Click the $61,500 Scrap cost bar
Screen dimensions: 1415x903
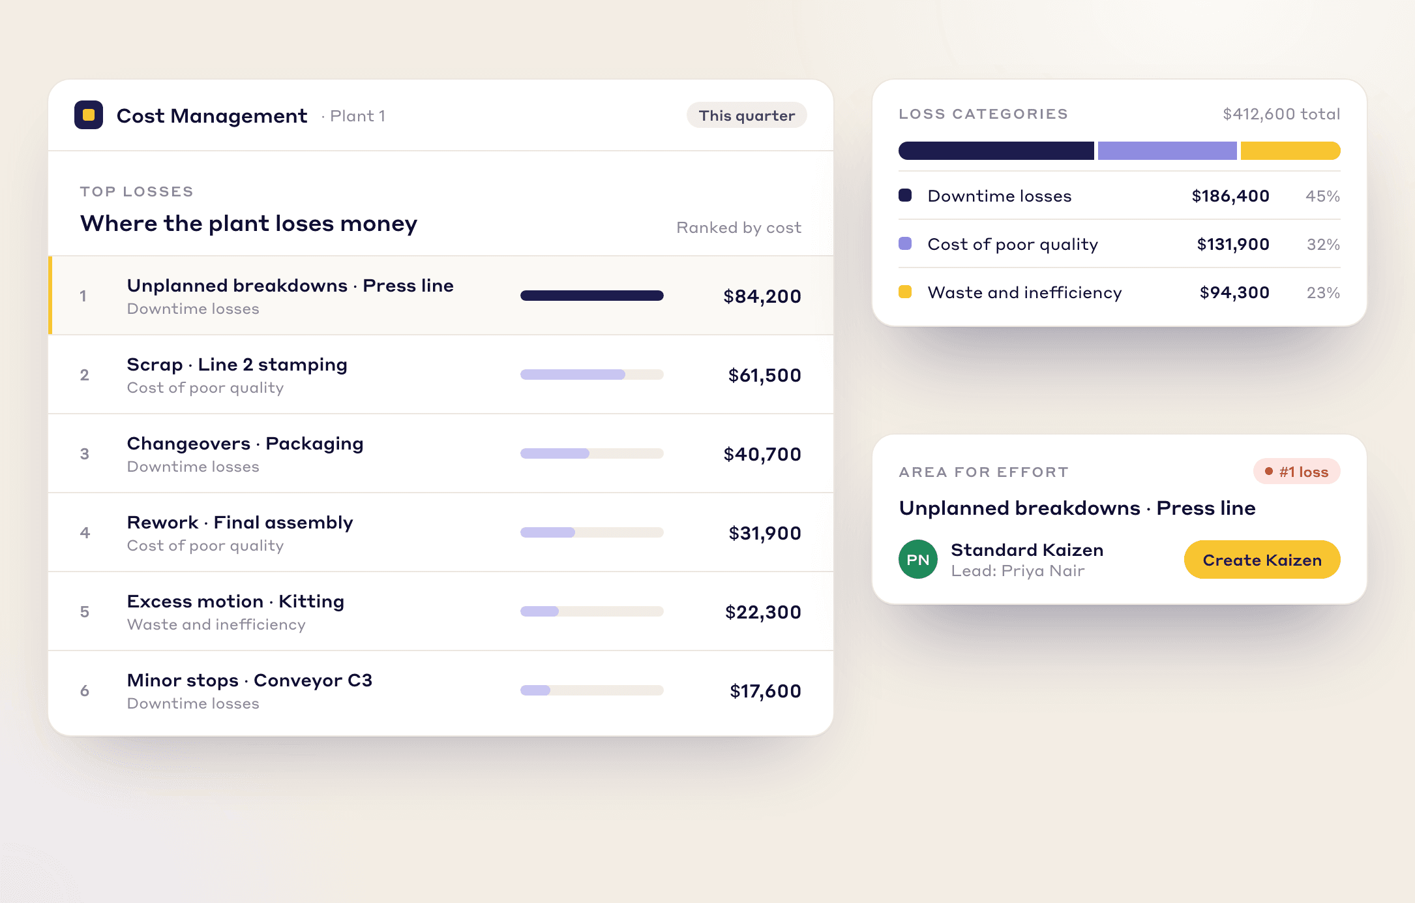592,375
